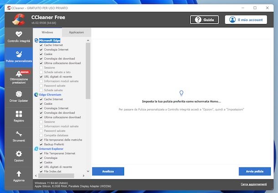Open the Strumenti wrench icon

[x=19, y=134]
